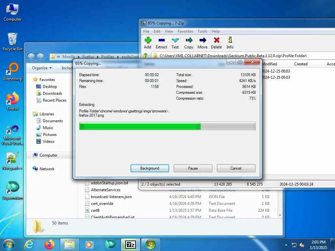Open Supermium from the taskbar

click(x=110, y=244)
